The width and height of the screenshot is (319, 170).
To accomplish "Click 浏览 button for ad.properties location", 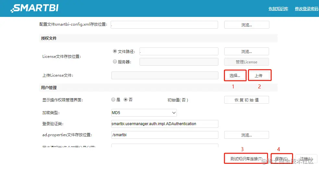I will pos(247,135).
